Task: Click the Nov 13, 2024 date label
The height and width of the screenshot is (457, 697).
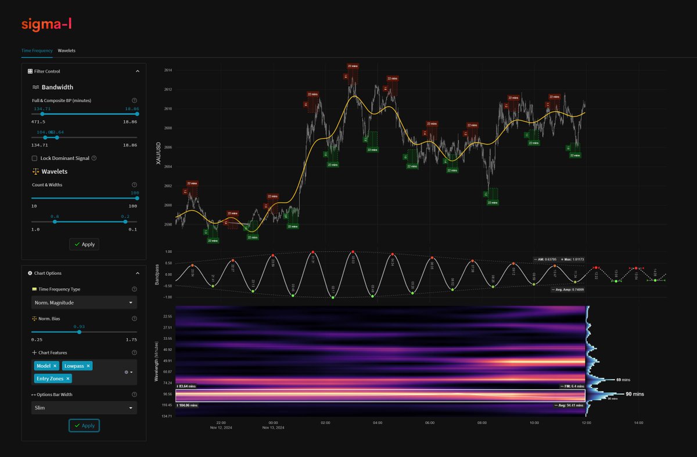Action: pos(273,428)
